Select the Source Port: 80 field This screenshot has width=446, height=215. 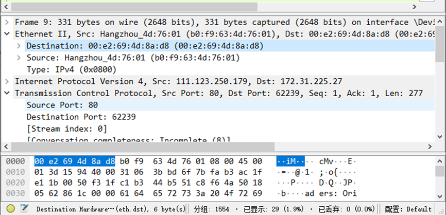tap(62, 105)
